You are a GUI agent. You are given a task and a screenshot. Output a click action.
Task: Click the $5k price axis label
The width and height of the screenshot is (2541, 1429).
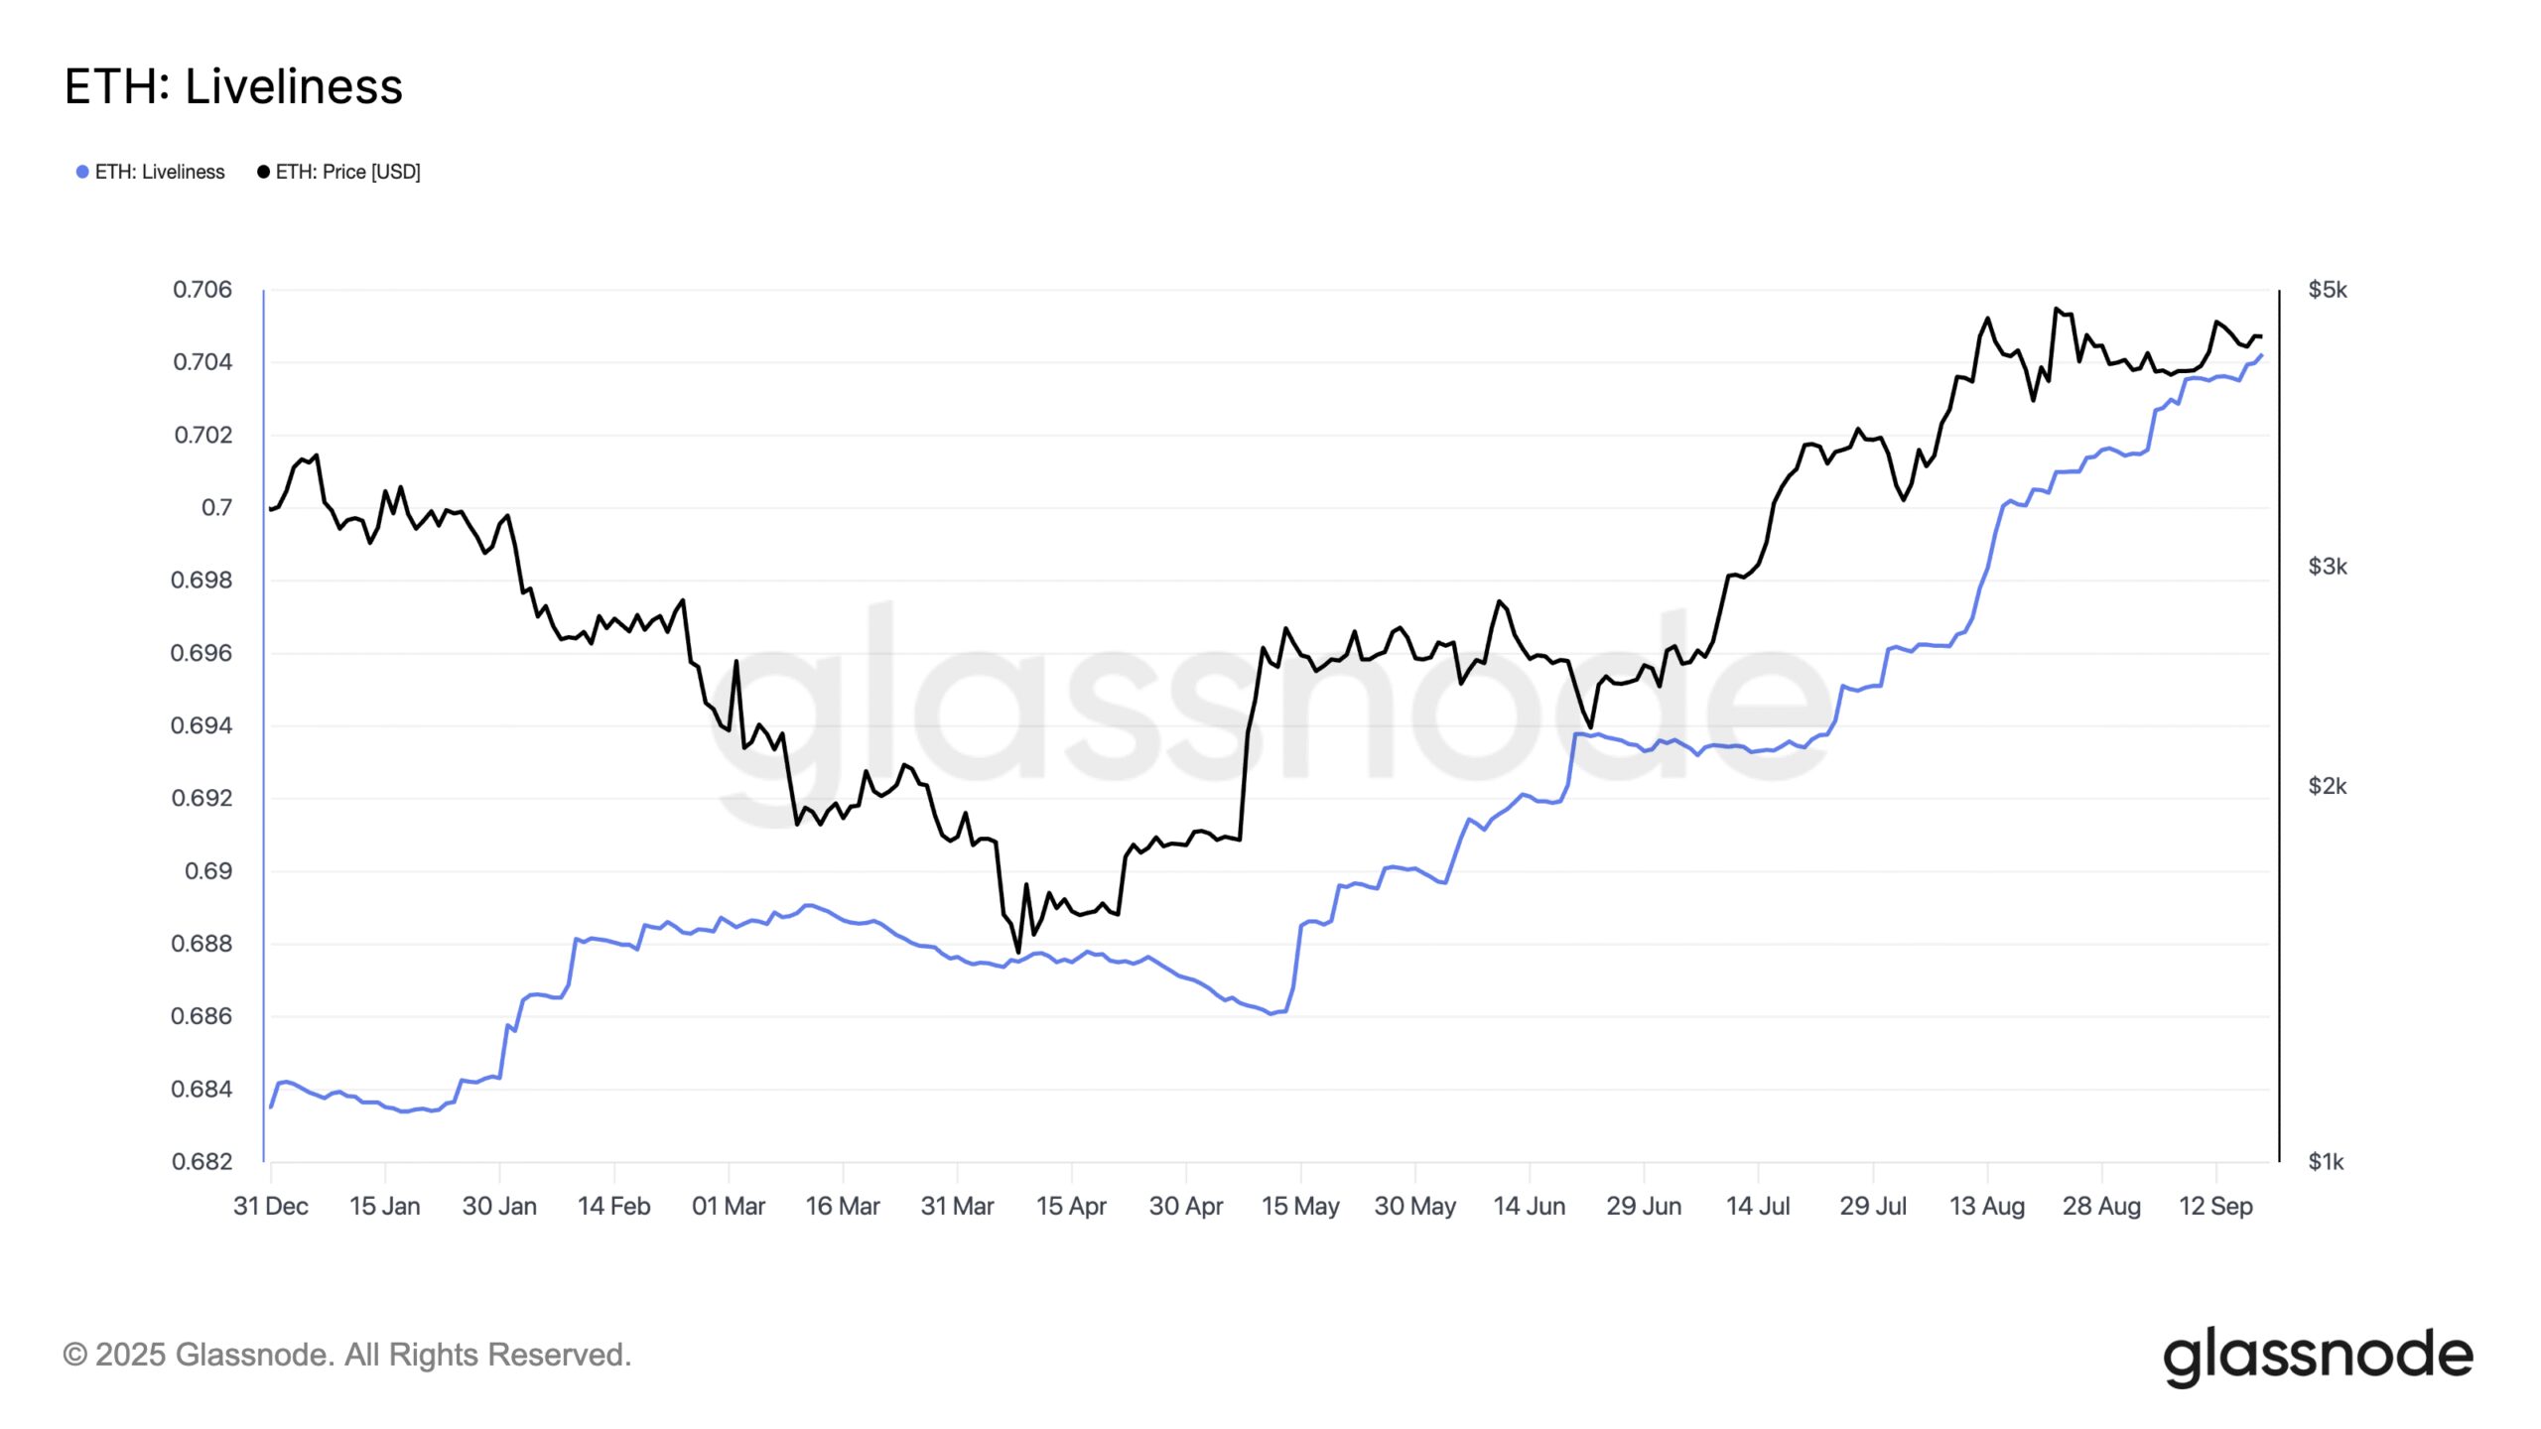pyautogui.click(x=2328, y=290)
